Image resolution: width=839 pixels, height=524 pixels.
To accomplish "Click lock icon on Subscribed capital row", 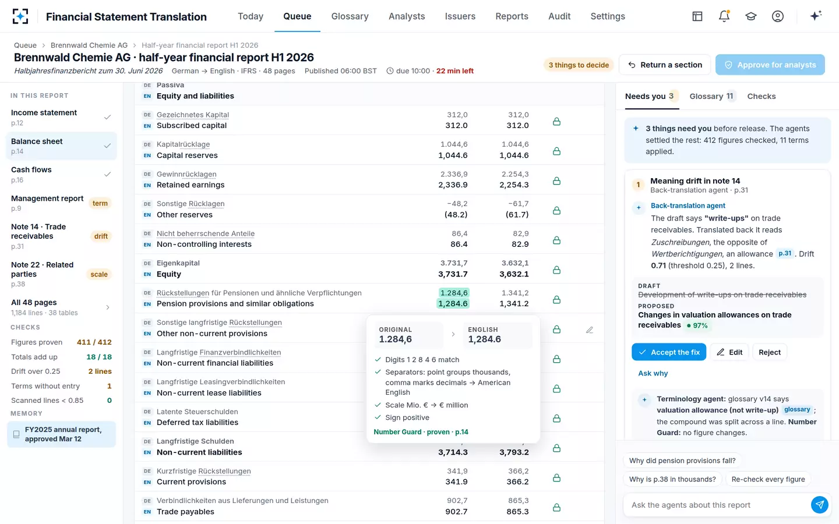I will (x=556, y=121).
